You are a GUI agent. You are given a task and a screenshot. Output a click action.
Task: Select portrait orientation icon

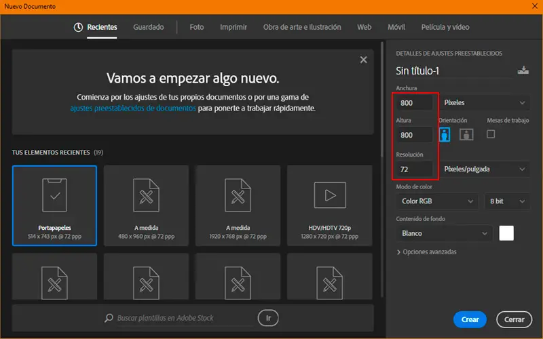445,134
